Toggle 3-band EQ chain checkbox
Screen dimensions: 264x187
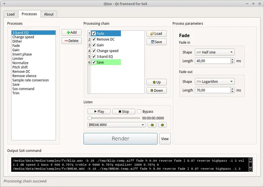click(x=94, y=57)
